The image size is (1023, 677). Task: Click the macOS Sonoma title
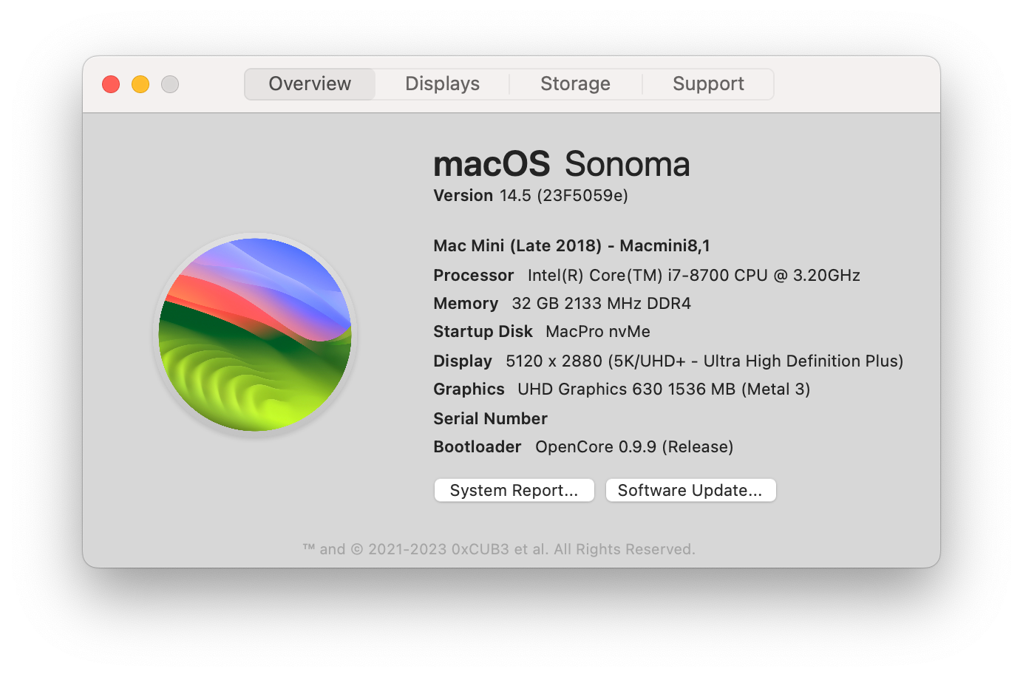[x=561, y=164]
